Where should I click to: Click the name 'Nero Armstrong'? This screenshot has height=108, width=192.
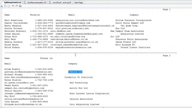click(x=13, y=20)
